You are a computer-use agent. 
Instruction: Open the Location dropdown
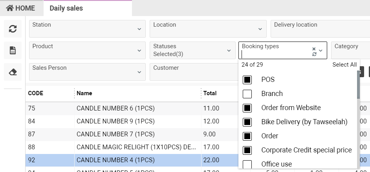260,29
